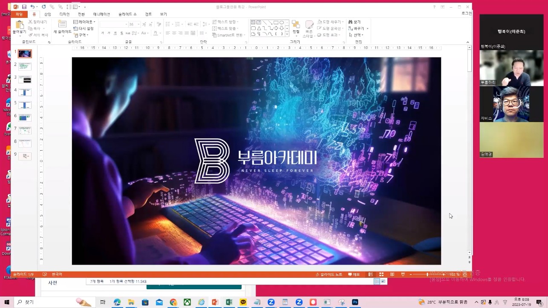Open the Section (구역) dropdown
The image size is (548, 308).
point(81,35)
